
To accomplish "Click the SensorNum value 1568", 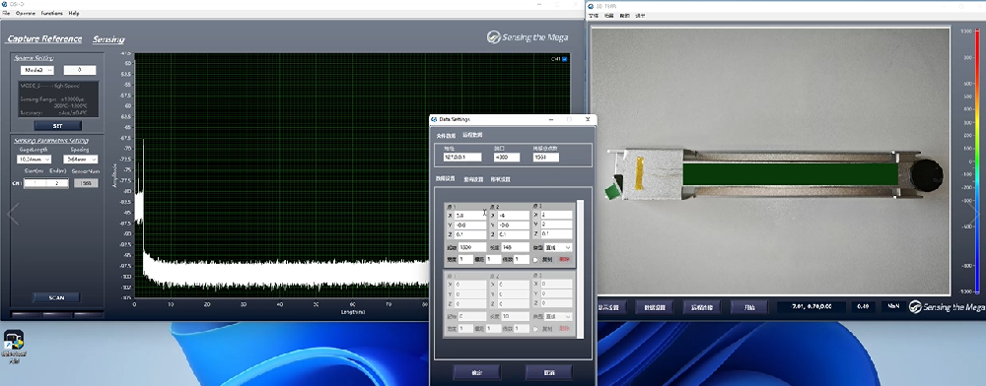I will [86, 183].
